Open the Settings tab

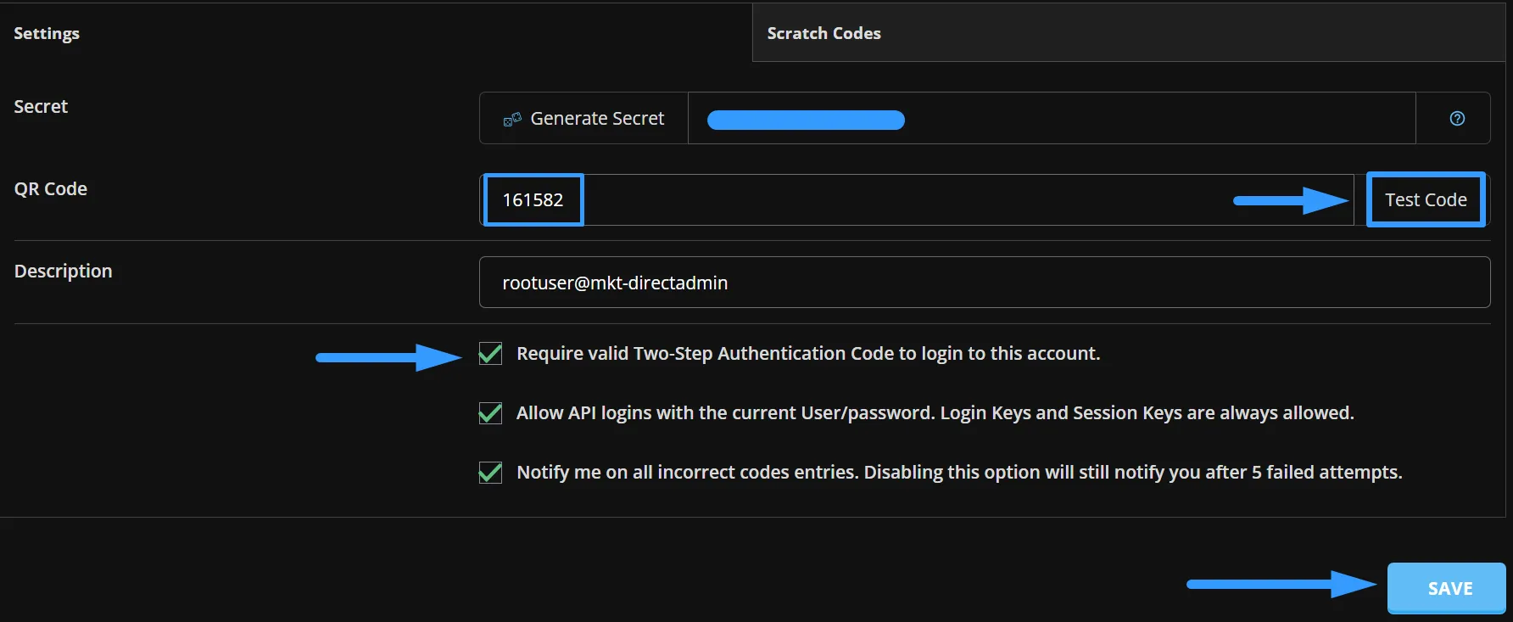point(376,32)
